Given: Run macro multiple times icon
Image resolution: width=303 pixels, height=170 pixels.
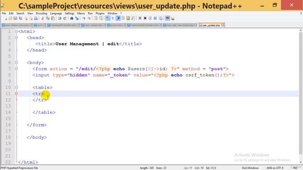Looking at the screenshot, I should coord(155,18).
